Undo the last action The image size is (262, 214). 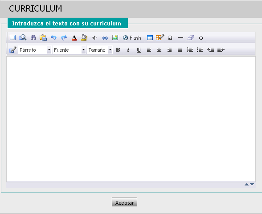coord(53,37)
